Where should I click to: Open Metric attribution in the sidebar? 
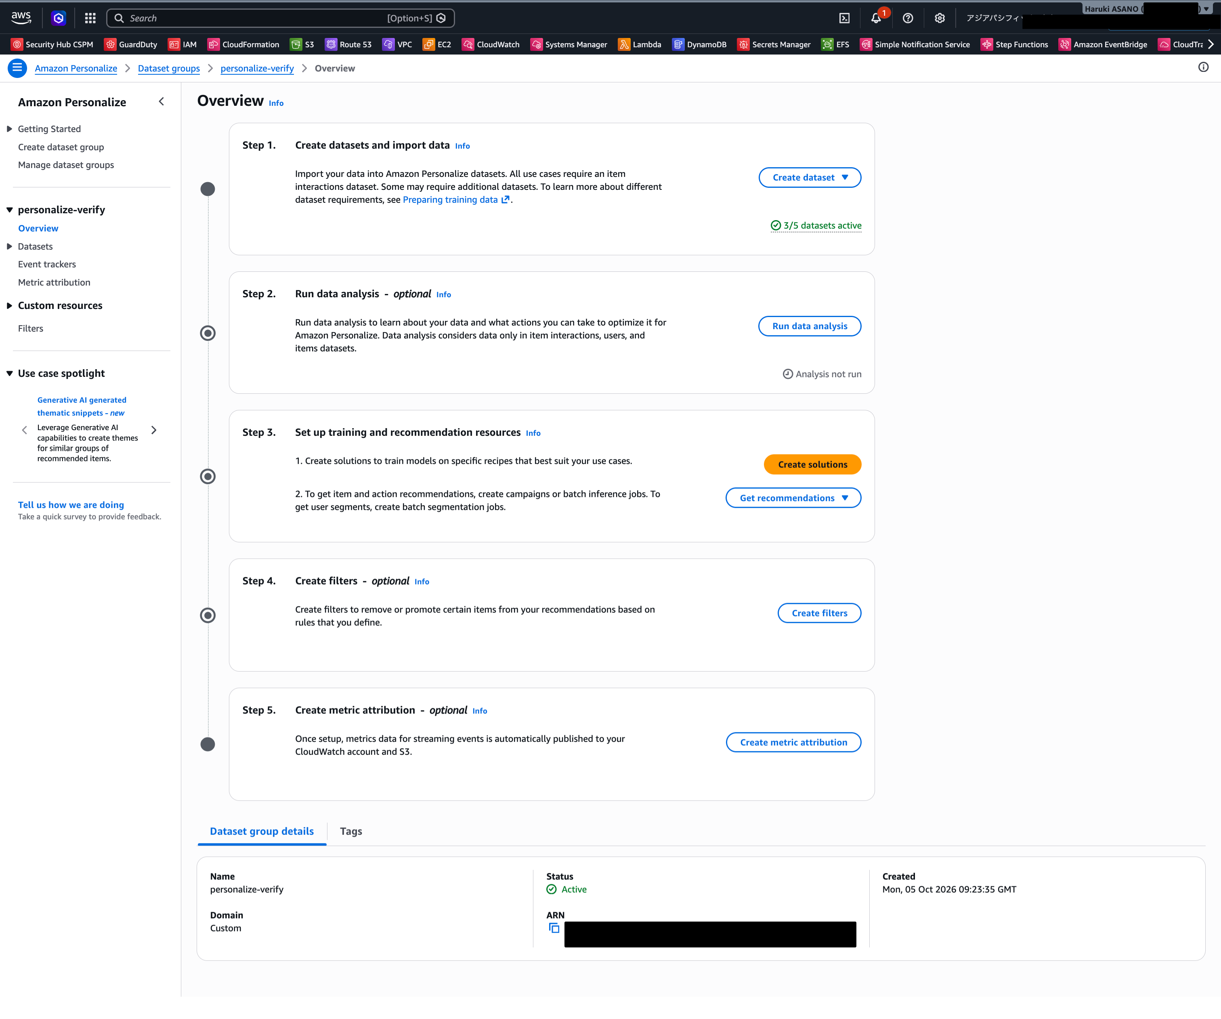pos(54,282)
